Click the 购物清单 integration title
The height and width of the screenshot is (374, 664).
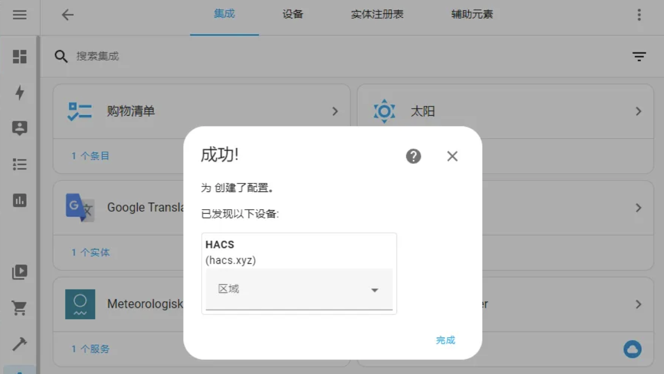click(131, 111)
